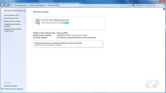This screenshot has height=93, width=166.
Task: Open System und Sicherheit breadcrumb
Action: pyautogui.click(x=37, y=5)
